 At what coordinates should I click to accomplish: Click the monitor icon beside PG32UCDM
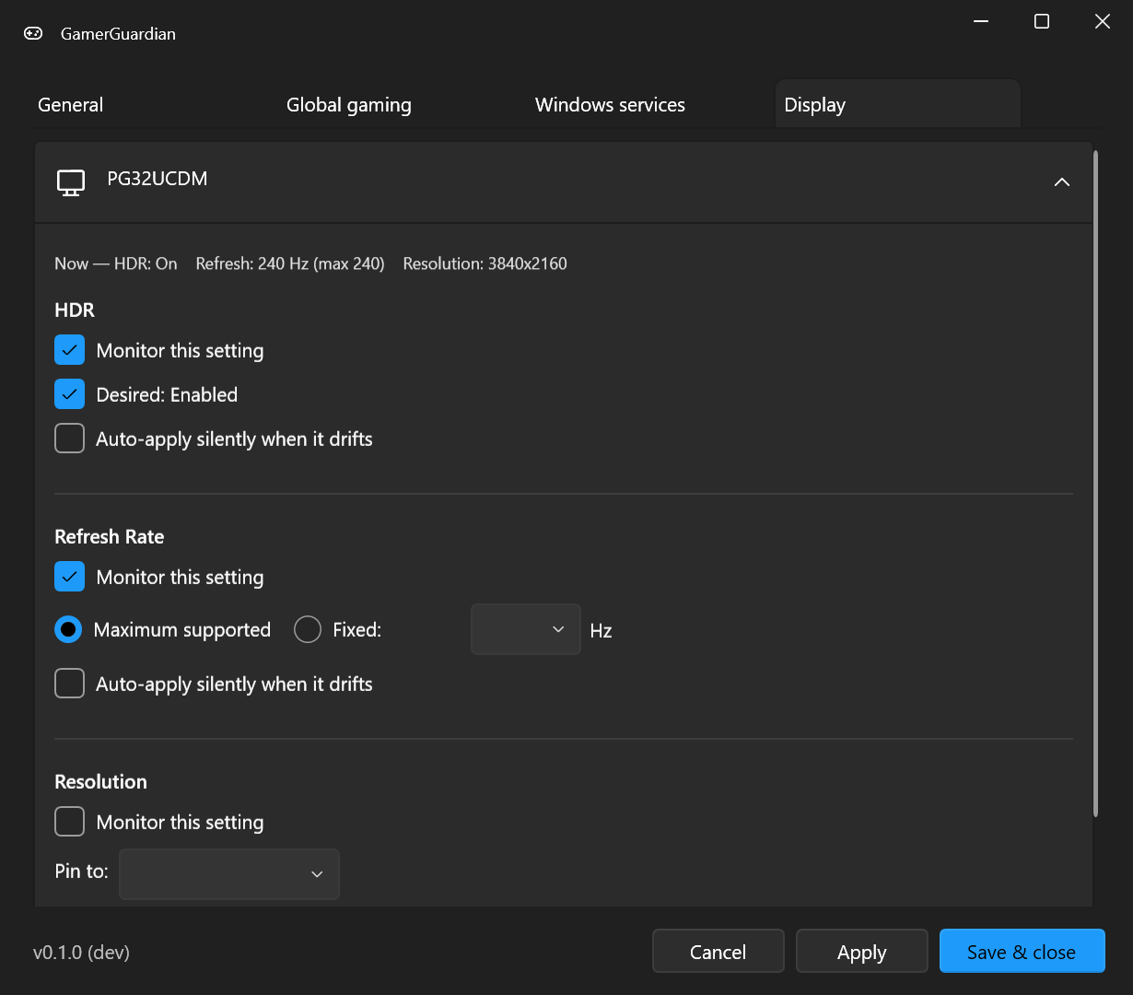(71, 182)
